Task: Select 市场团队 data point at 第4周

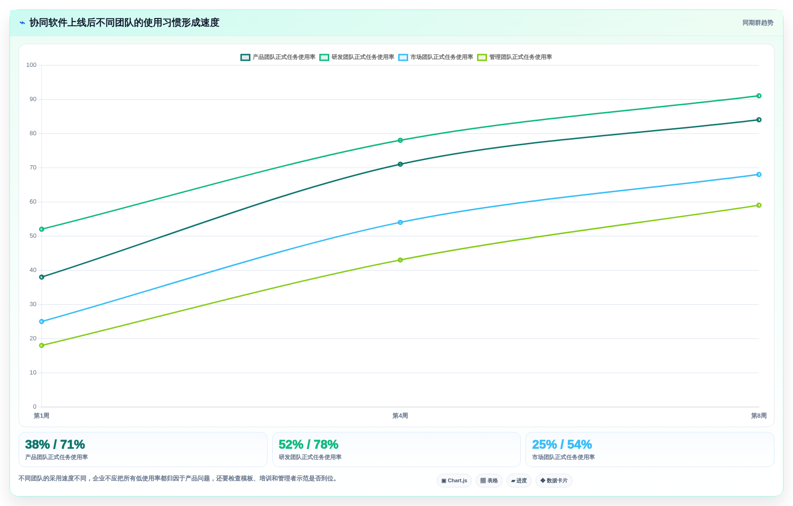Action: pos(400,222)
